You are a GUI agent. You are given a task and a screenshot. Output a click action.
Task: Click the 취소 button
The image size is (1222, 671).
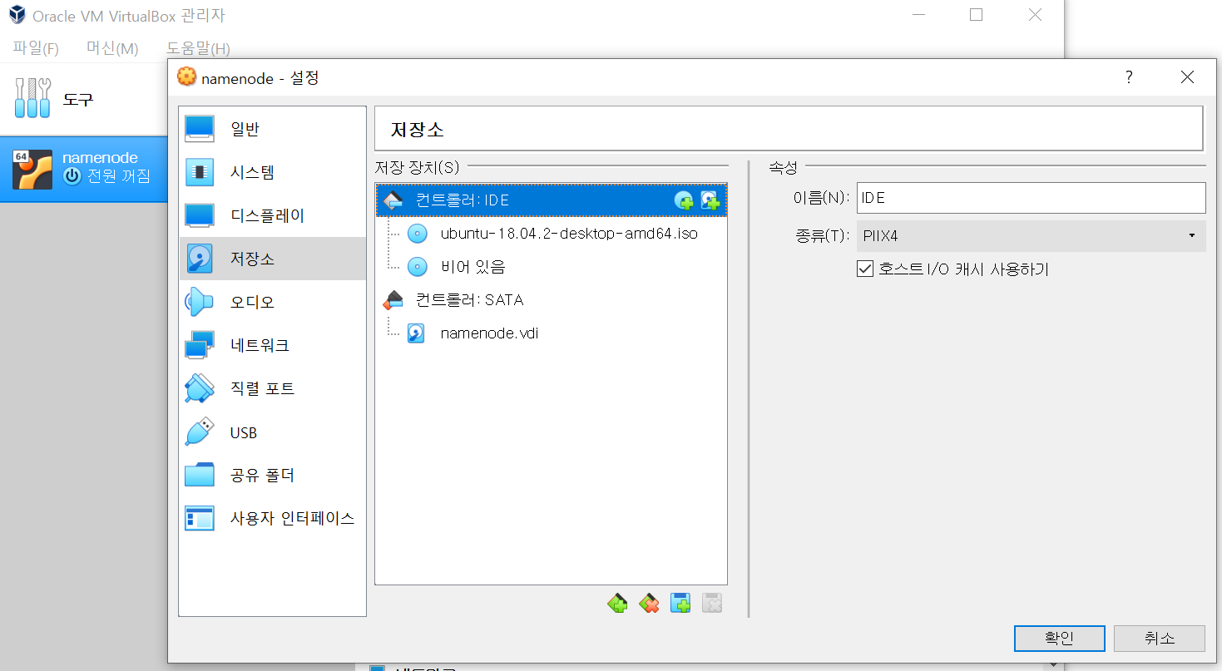(1160, 639)
